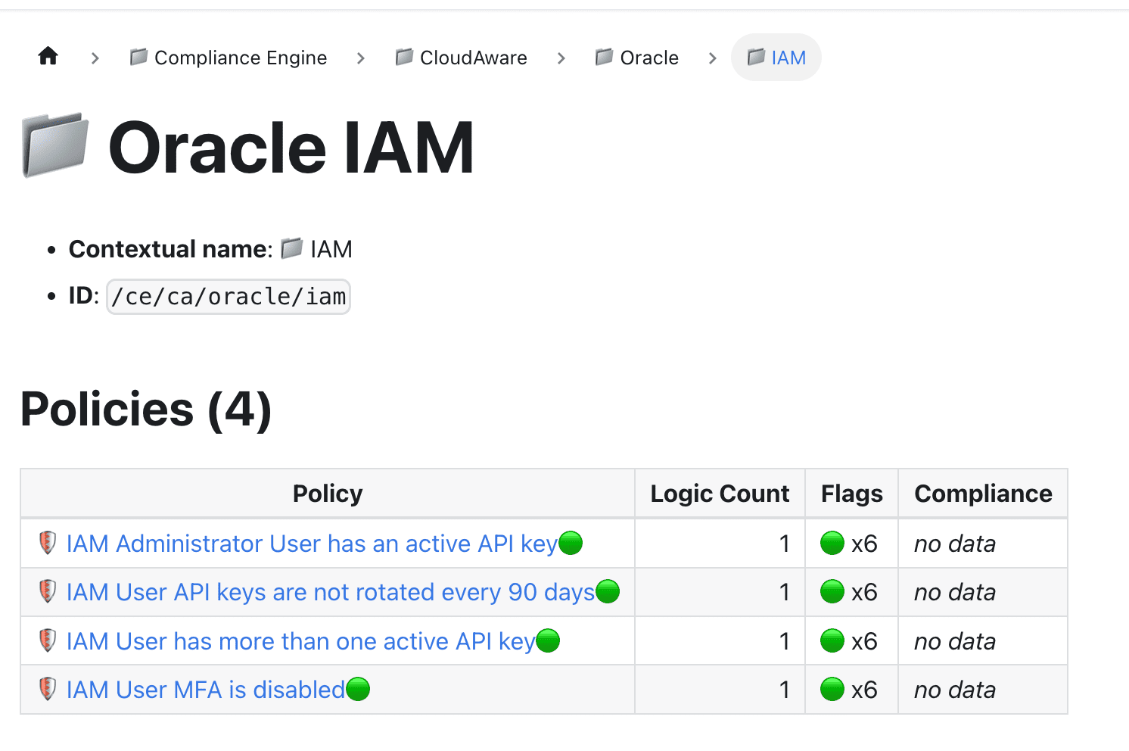Image resolution: width=1129 pixels, height=751 pixels.
Task: Open IAM User API keys not rotated policy
Action: click(331, 592)
